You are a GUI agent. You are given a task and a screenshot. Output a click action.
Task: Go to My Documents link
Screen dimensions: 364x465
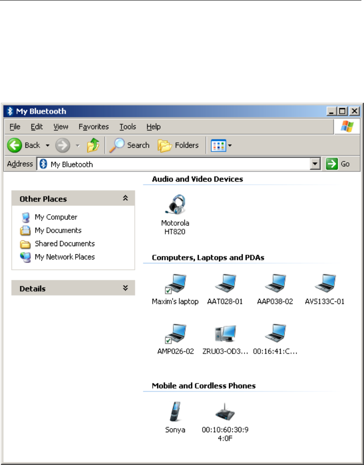[58, 231]
